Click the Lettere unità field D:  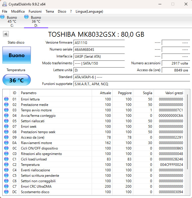click(x=99, y=70)
